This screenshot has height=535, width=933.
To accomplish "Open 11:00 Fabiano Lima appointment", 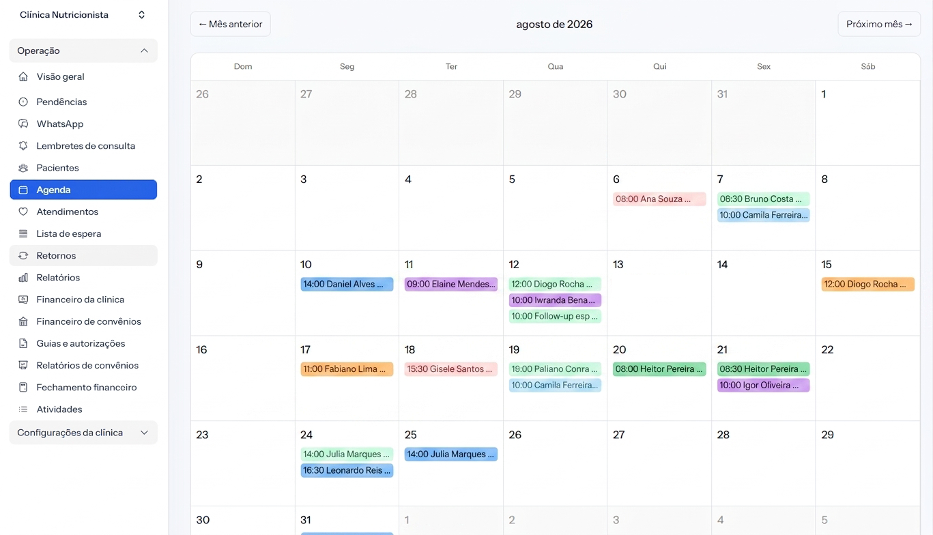I will (347, 369).
